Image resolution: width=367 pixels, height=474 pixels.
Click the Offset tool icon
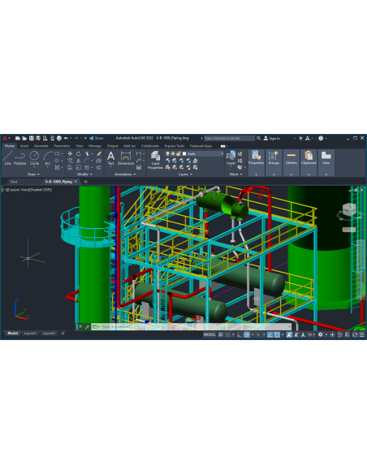(x=99, y=167)
